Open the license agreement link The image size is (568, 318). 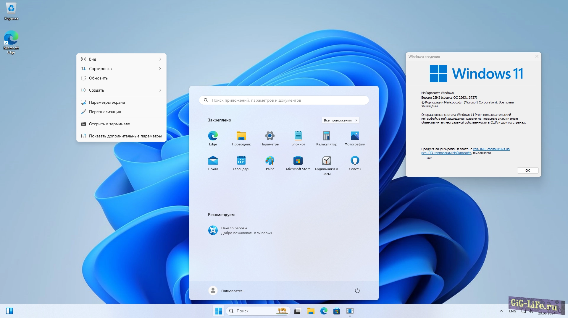coord(491,149)
